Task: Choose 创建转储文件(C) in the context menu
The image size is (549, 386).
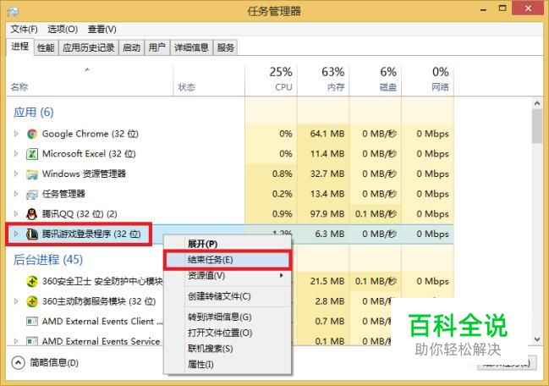Action: (228, 296)
